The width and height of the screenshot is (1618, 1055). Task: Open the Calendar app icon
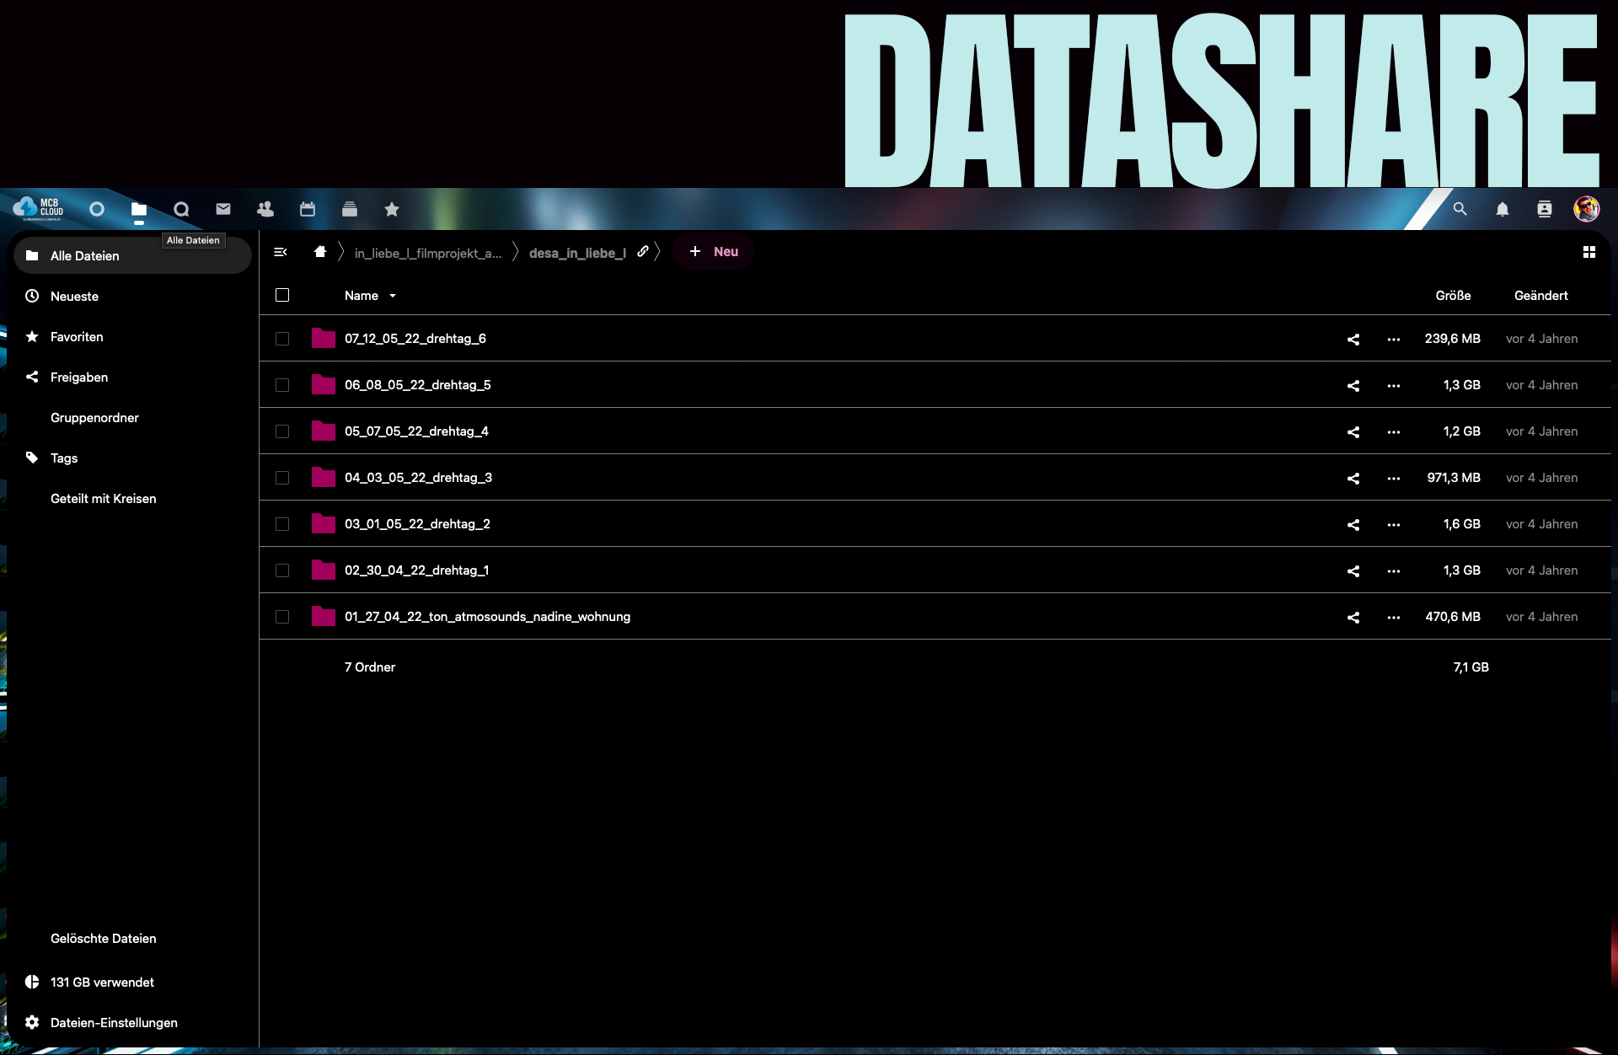click(x=308, y=209)
